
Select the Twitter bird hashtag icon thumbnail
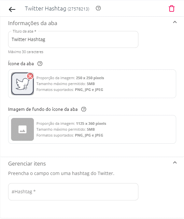(x=22, y=84)
